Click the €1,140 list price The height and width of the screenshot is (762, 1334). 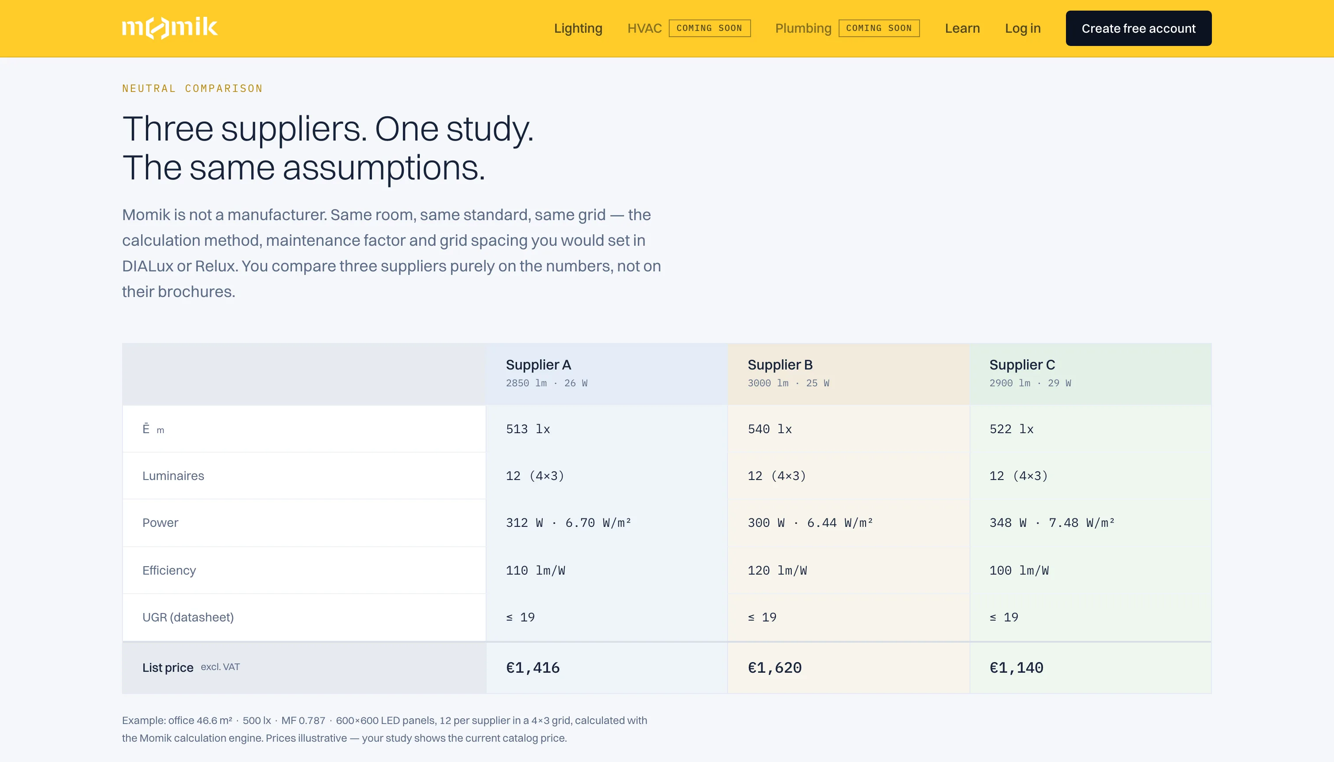(1016, 668)
